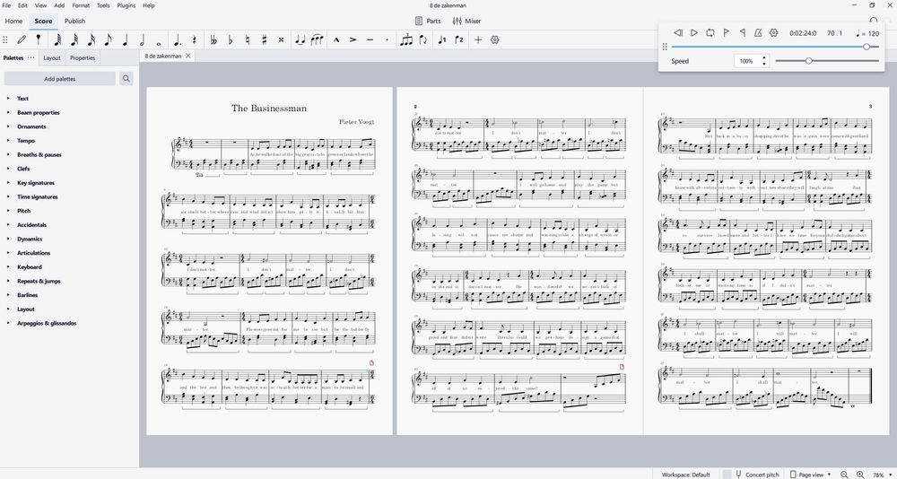The height and width of the screenshot is (479, 897).
Task: Toggle the pencil note input mode
Action: tap(22, 40)
